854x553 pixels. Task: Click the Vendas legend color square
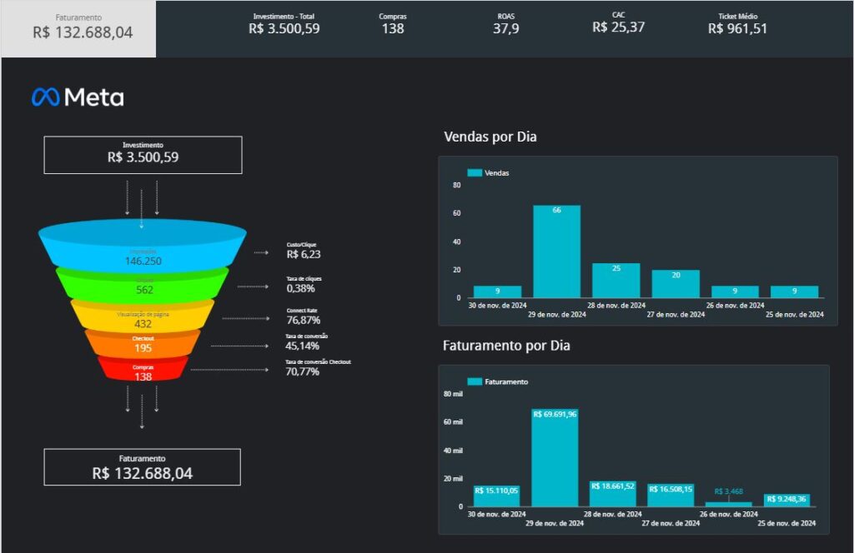[475, 173]
